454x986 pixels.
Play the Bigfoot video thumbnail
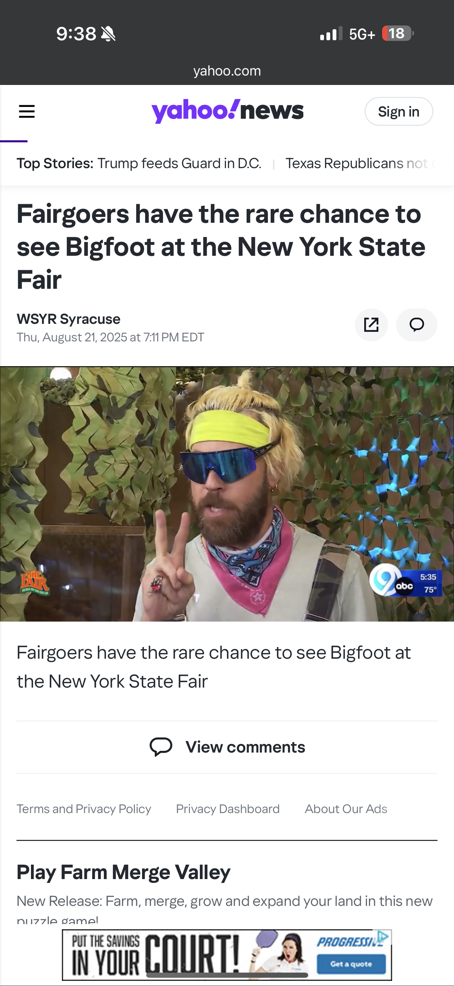pos(227,494)
